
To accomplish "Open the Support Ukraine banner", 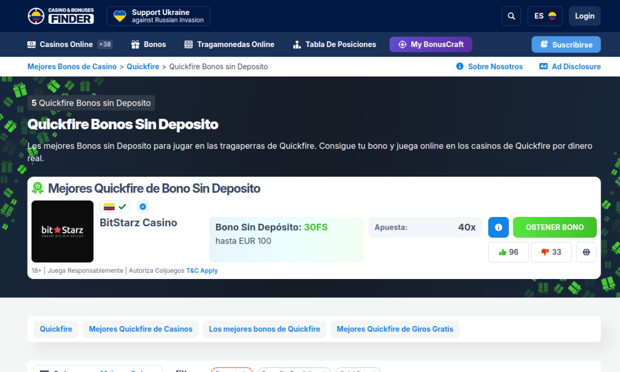I will 158,16.
